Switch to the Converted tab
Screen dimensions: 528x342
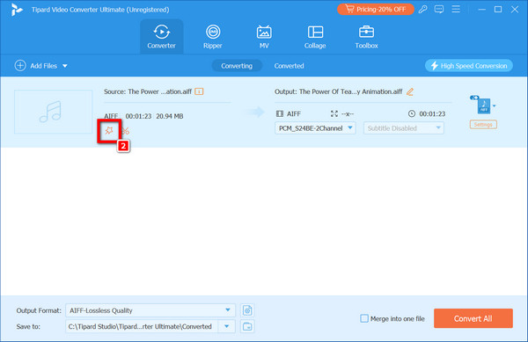click(289, 66)
